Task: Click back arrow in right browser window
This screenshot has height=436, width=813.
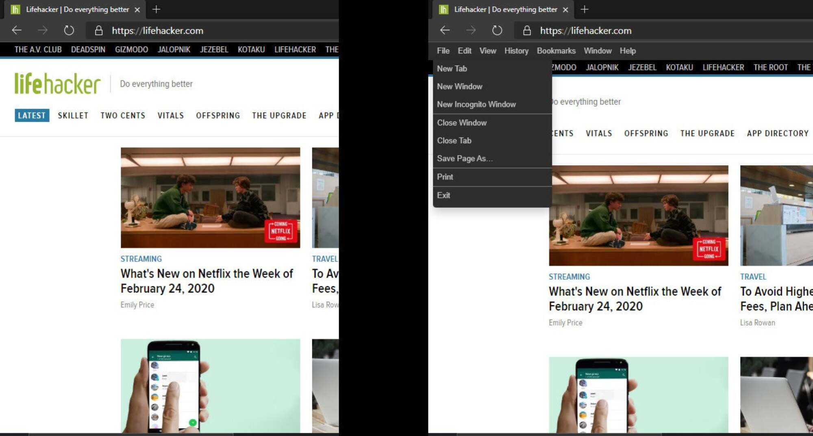Action: [x=445, y=30]
